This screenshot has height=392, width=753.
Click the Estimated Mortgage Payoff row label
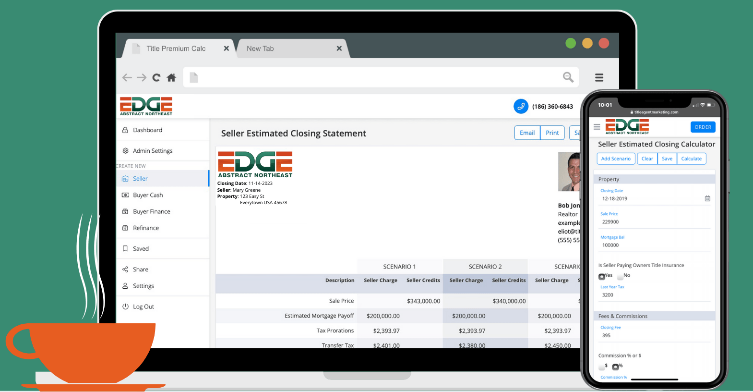point(319,316)
